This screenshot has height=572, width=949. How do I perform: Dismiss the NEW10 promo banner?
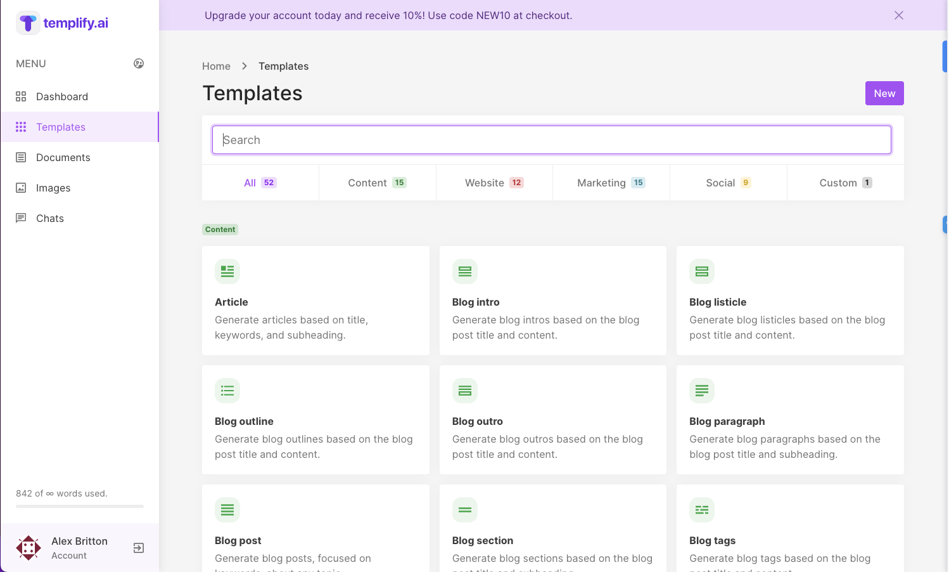(899, 15)
